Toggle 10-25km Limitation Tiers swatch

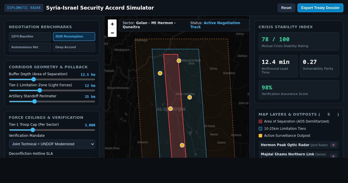(260, 129)
